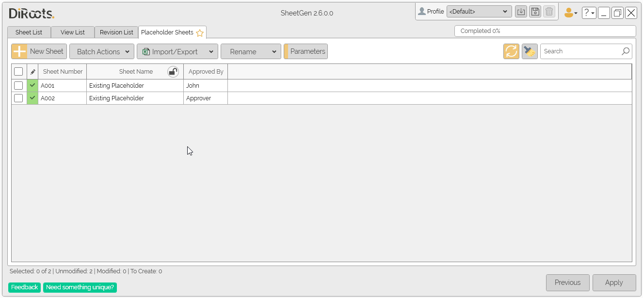Click the pencil icon in the table header
Viewport: 643px width, 298px height.
pos(32,71)
